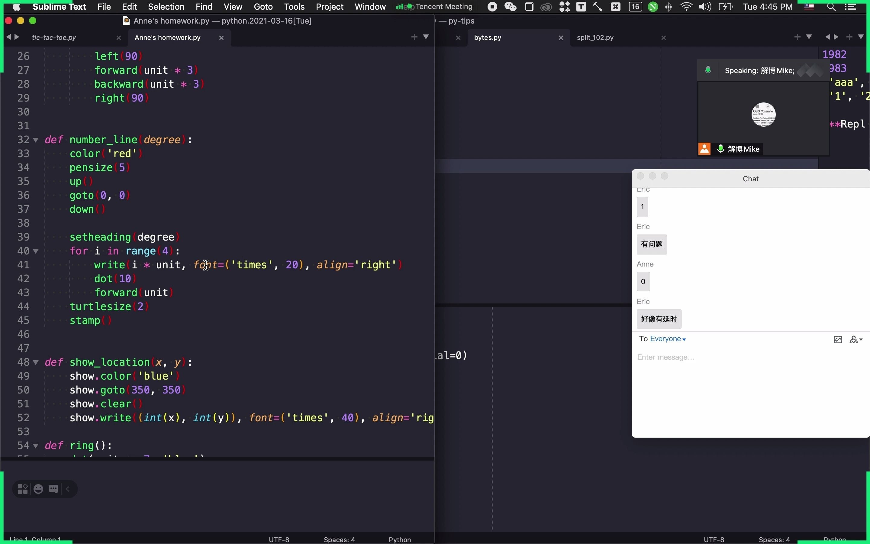
Task: Click the chat bubble icon in floating toolbar
Action: (x=53, y=489)
